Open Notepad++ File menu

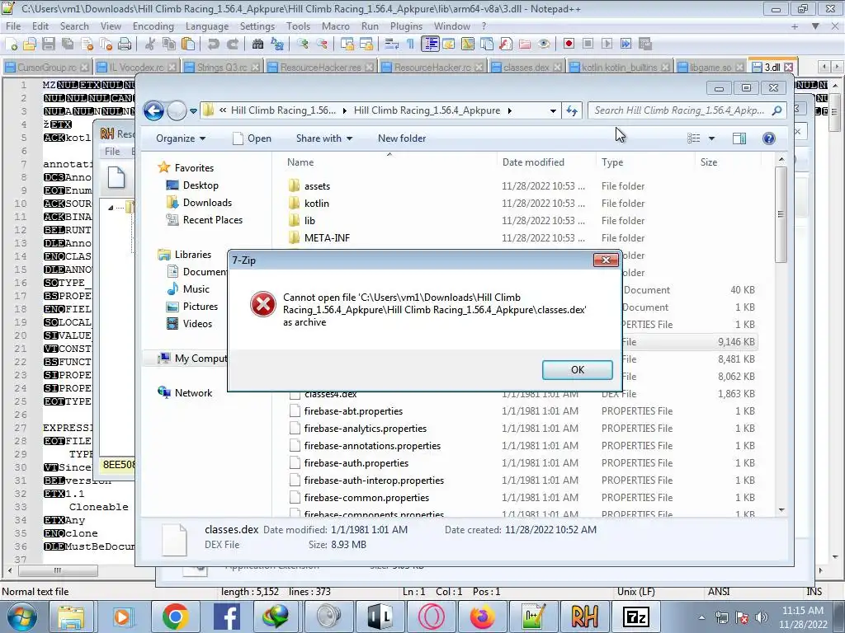pyautogui.click(x=13, y=26)
